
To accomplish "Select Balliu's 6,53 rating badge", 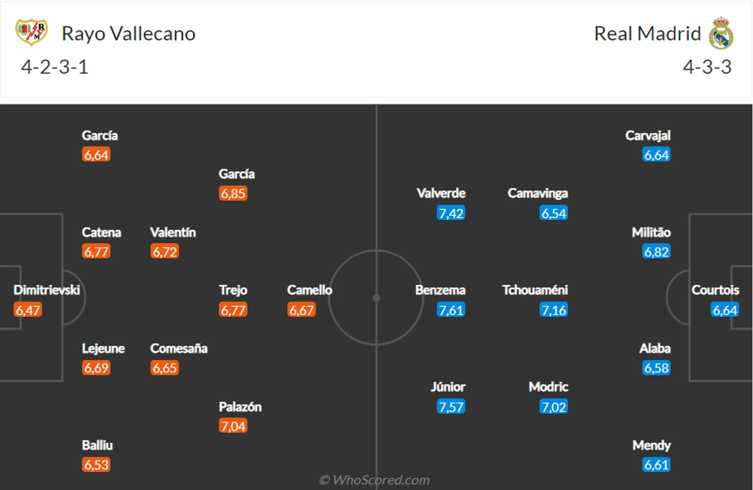I will pos(96,464).
